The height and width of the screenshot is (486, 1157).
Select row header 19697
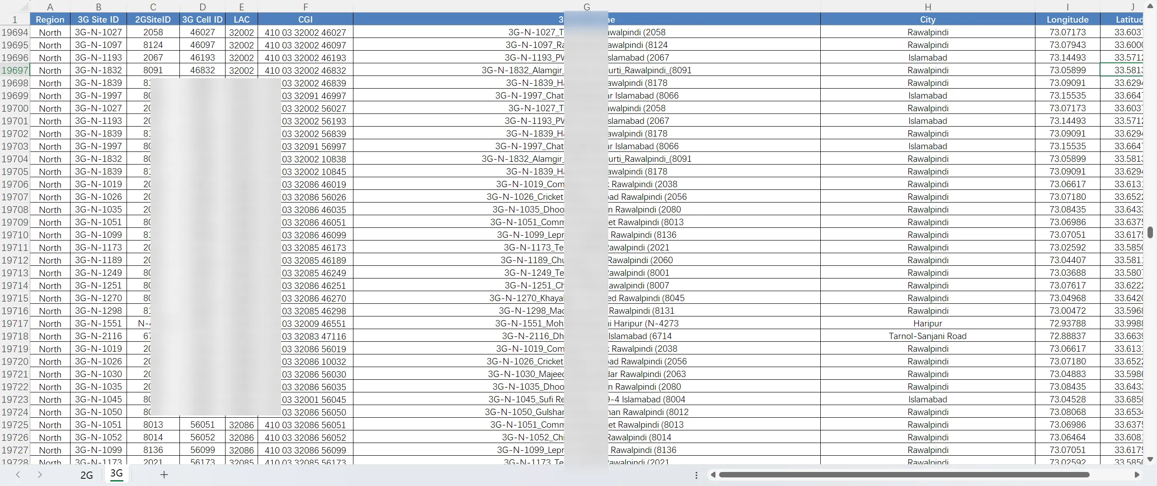[x=15, y=70]
